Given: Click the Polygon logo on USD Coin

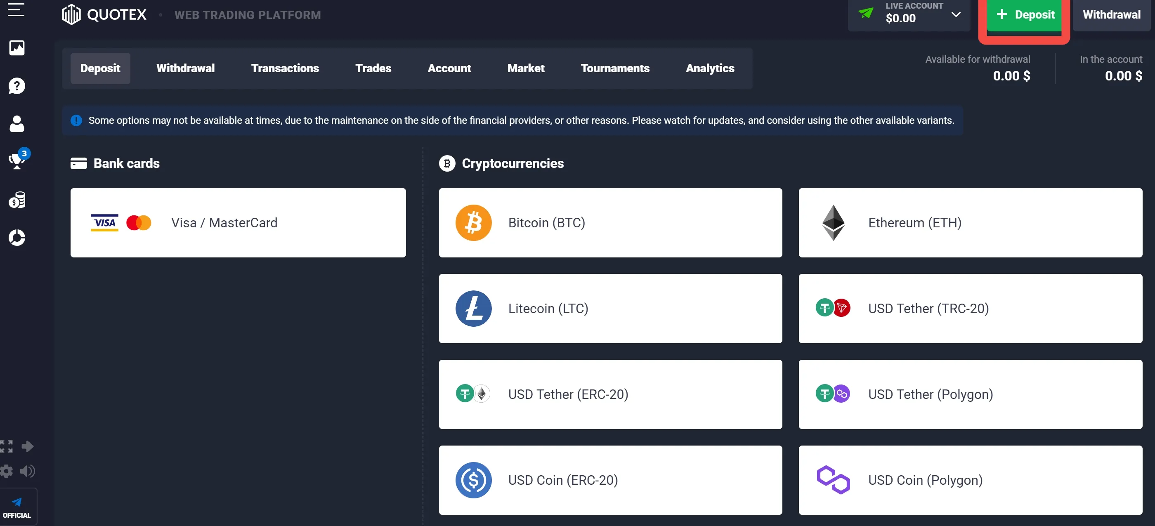Looking at the screenshot, I should (833, 480).
